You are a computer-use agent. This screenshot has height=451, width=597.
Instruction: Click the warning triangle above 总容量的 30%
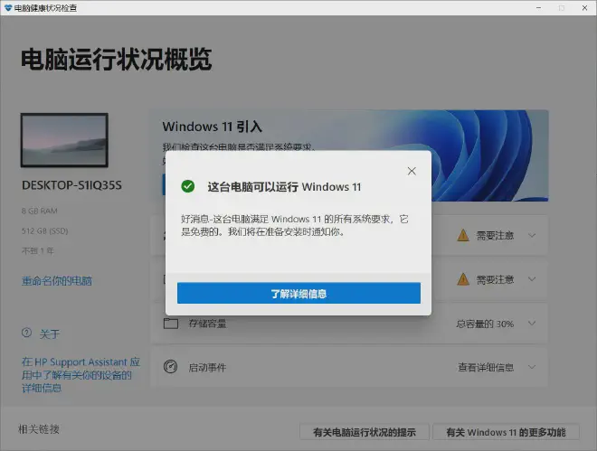pos(463,279)
